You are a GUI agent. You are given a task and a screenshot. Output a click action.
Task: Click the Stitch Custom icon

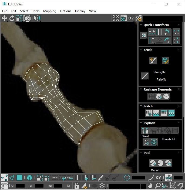[171, 113]
